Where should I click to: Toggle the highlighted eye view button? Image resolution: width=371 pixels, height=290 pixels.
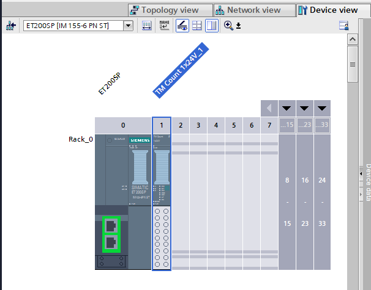click(182, 26)
